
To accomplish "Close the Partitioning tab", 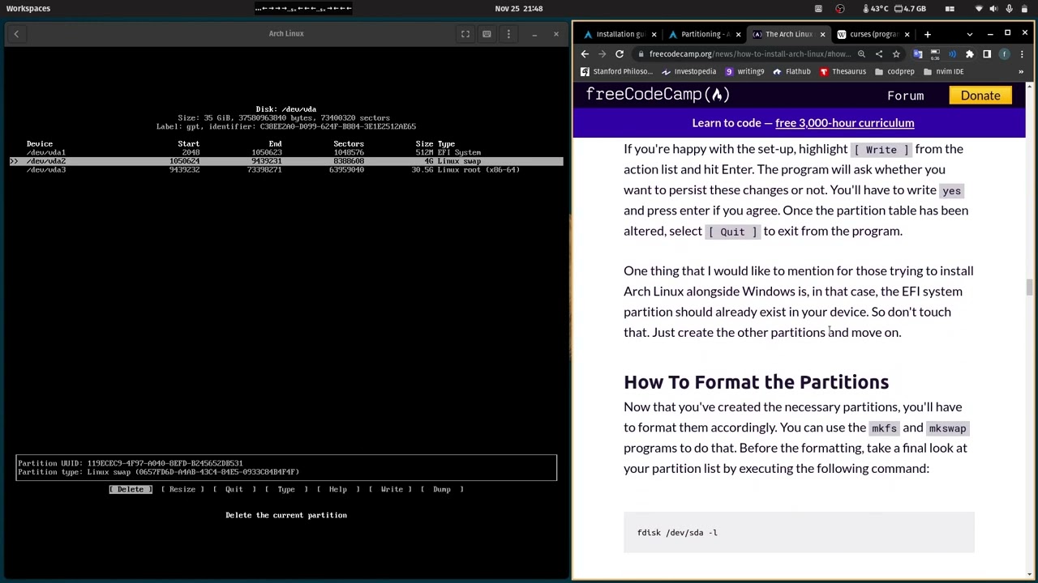I will [738, 34].
